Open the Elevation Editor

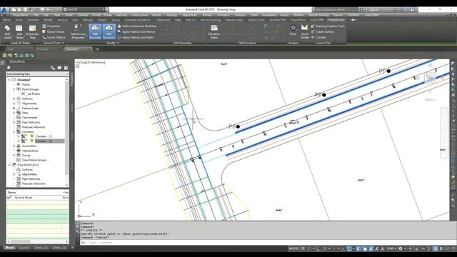click(214, 31)
